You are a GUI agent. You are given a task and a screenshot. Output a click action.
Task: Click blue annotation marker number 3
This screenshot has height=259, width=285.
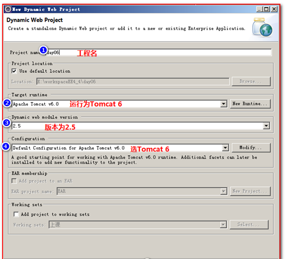click(x=6, y=123)
